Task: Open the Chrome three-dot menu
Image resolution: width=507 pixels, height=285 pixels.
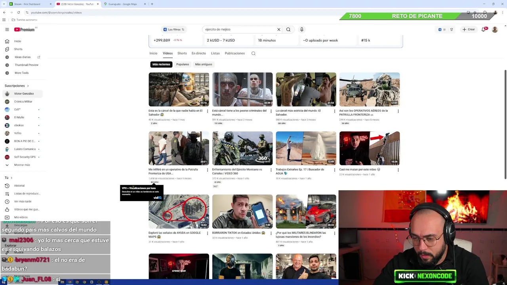Action: click(502, 12)
